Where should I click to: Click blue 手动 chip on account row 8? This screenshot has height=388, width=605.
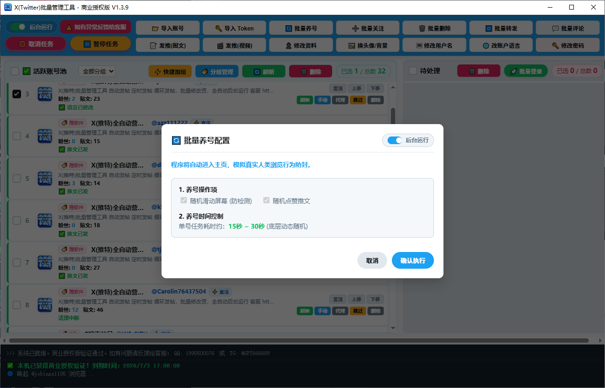(x=322, y=311)
